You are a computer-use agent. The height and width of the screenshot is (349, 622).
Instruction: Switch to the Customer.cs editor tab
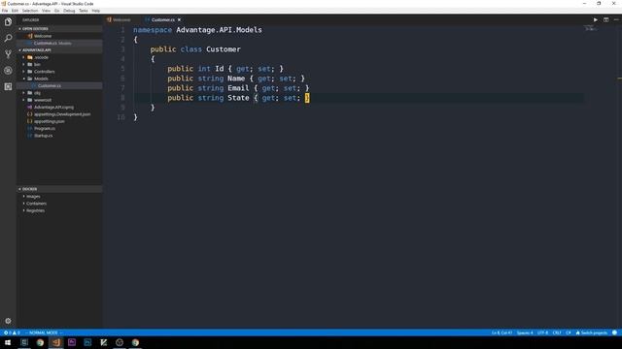click(162, 19)
